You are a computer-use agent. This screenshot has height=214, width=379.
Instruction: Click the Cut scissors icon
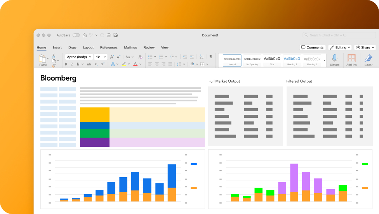(54, 56)
